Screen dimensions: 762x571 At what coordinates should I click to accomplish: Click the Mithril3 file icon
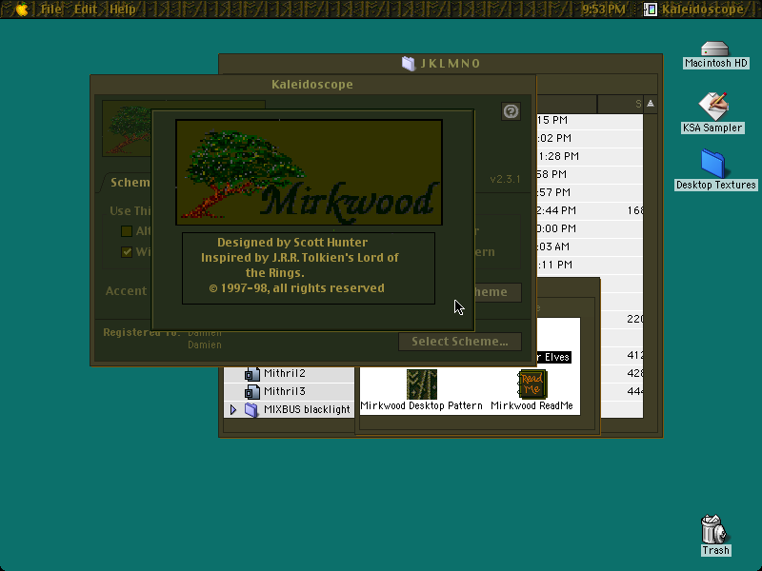click(x=251, y=391)
